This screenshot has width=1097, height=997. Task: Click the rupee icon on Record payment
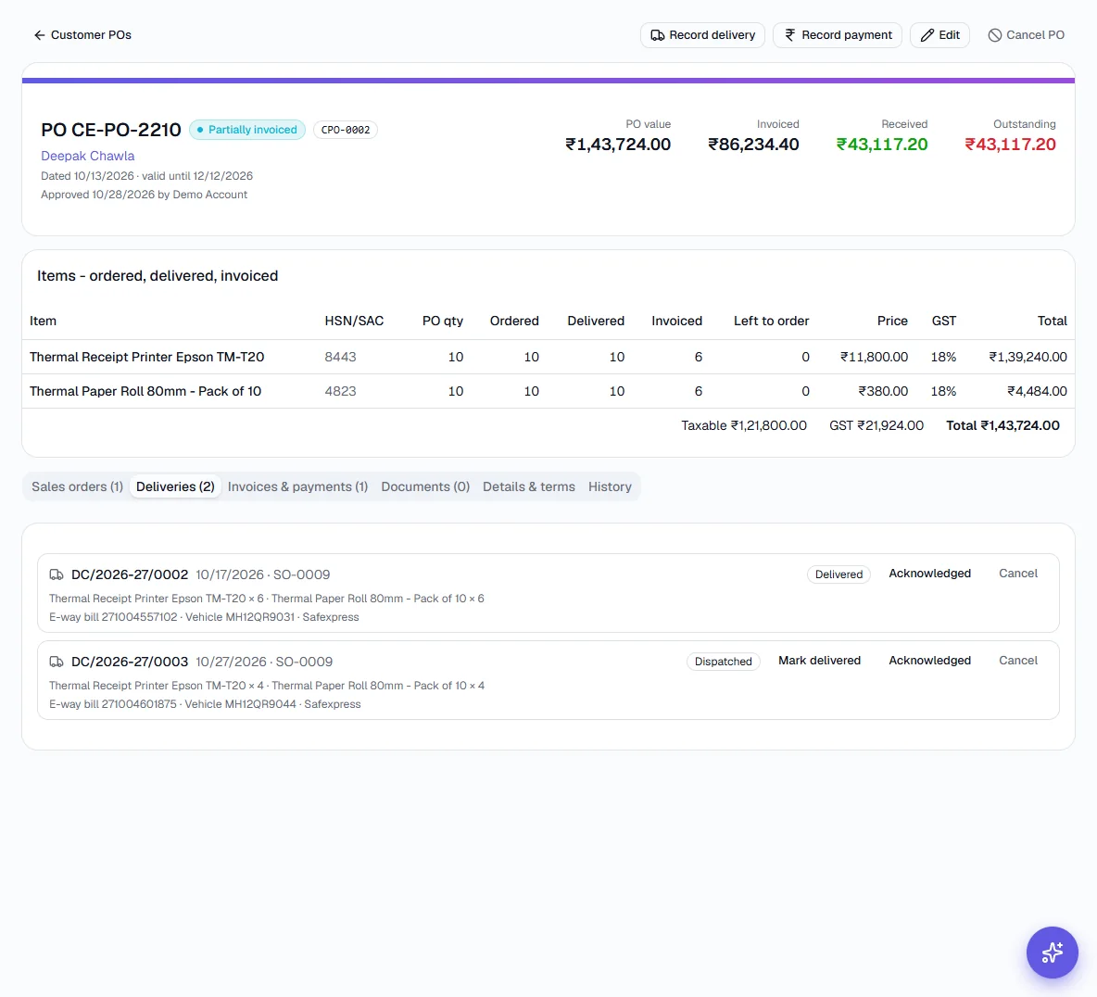coord(789,35)
